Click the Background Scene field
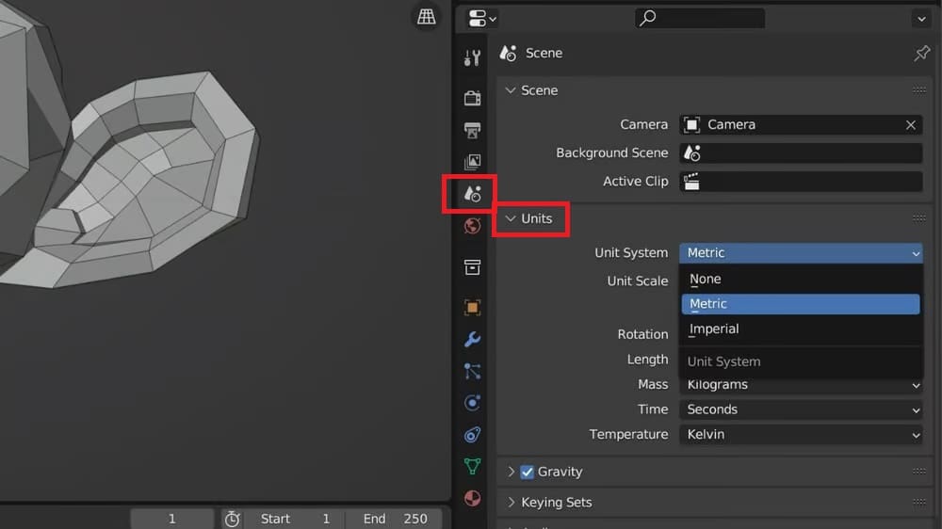942x529 pixels. point(801,153)
